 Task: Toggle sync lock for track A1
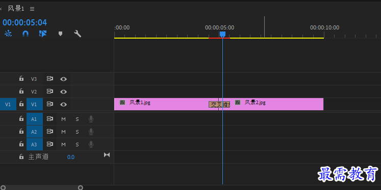coord(50,119)
